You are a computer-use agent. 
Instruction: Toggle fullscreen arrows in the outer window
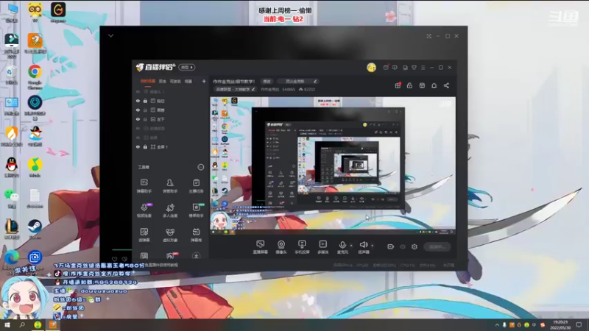429,36
